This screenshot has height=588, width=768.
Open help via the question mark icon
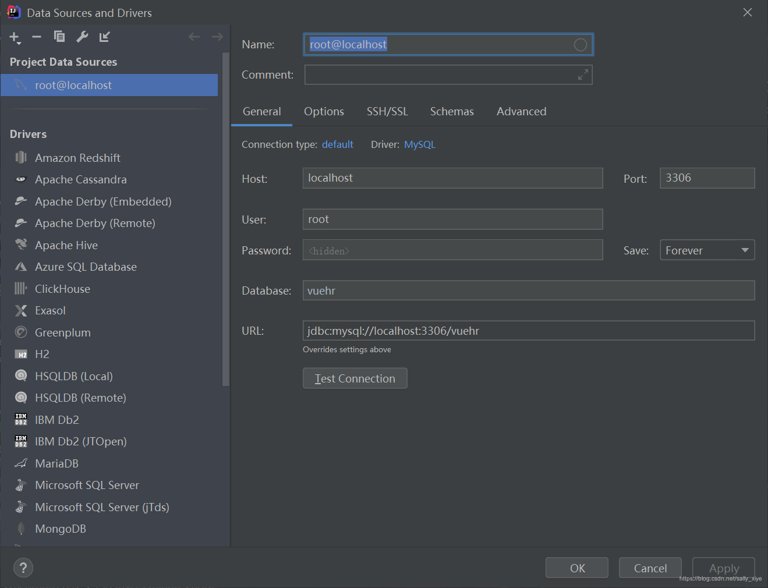(x=23, y=568)
